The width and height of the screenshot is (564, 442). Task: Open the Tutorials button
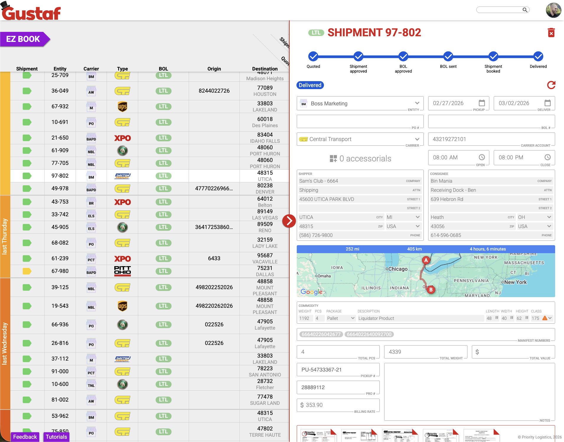tap(56, 437)
